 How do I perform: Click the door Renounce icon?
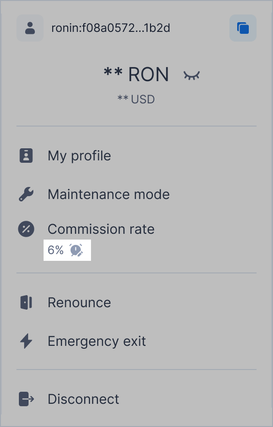26,302
